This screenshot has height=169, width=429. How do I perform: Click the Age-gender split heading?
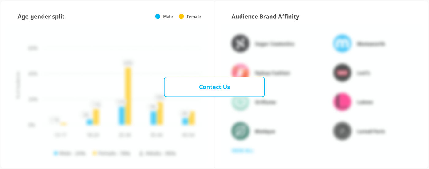41,17
